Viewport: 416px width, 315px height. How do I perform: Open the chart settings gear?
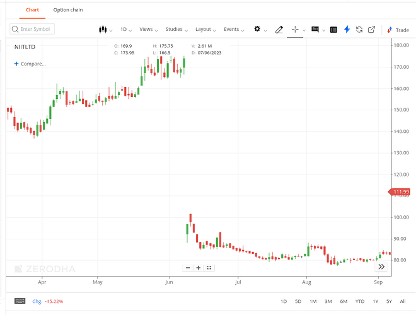point(257,29)
